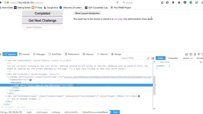203x114 pixels.
Task: Collapse the #document node
Action: click(10, 82)
